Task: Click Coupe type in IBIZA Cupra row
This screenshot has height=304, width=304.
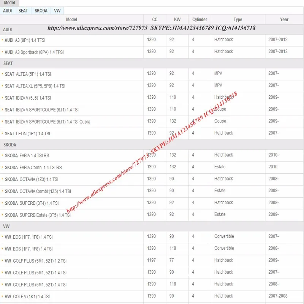Action: (x=220, y=121)
